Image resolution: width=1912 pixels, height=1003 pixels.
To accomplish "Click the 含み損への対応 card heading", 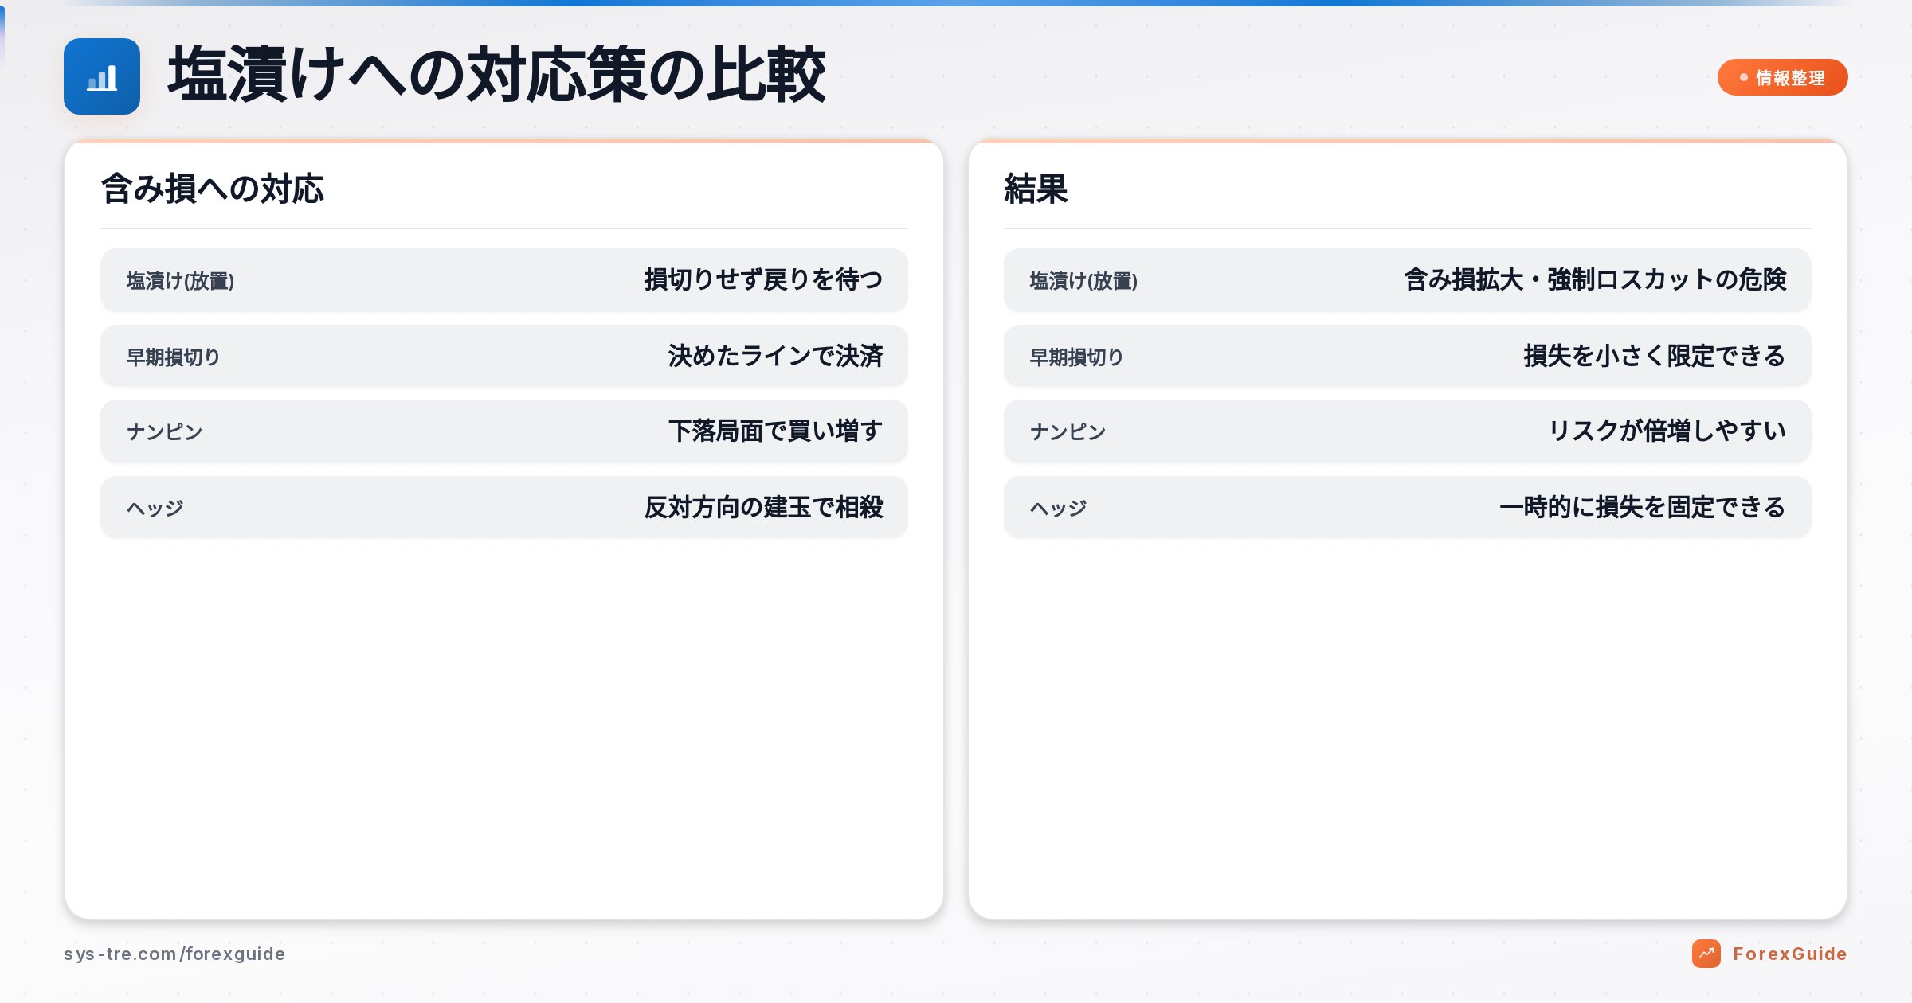I will click(212, 189).
